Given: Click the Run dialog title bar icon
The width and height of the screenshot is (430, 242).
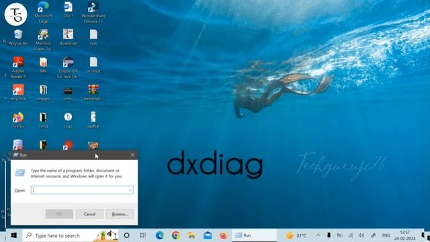Looking at the screenshot, I should [x=16, y=155].
